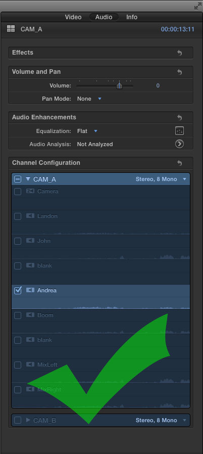The image size is (203, 454).
Task: Click the stereo icon beside Camera
Action: point(30,191)
